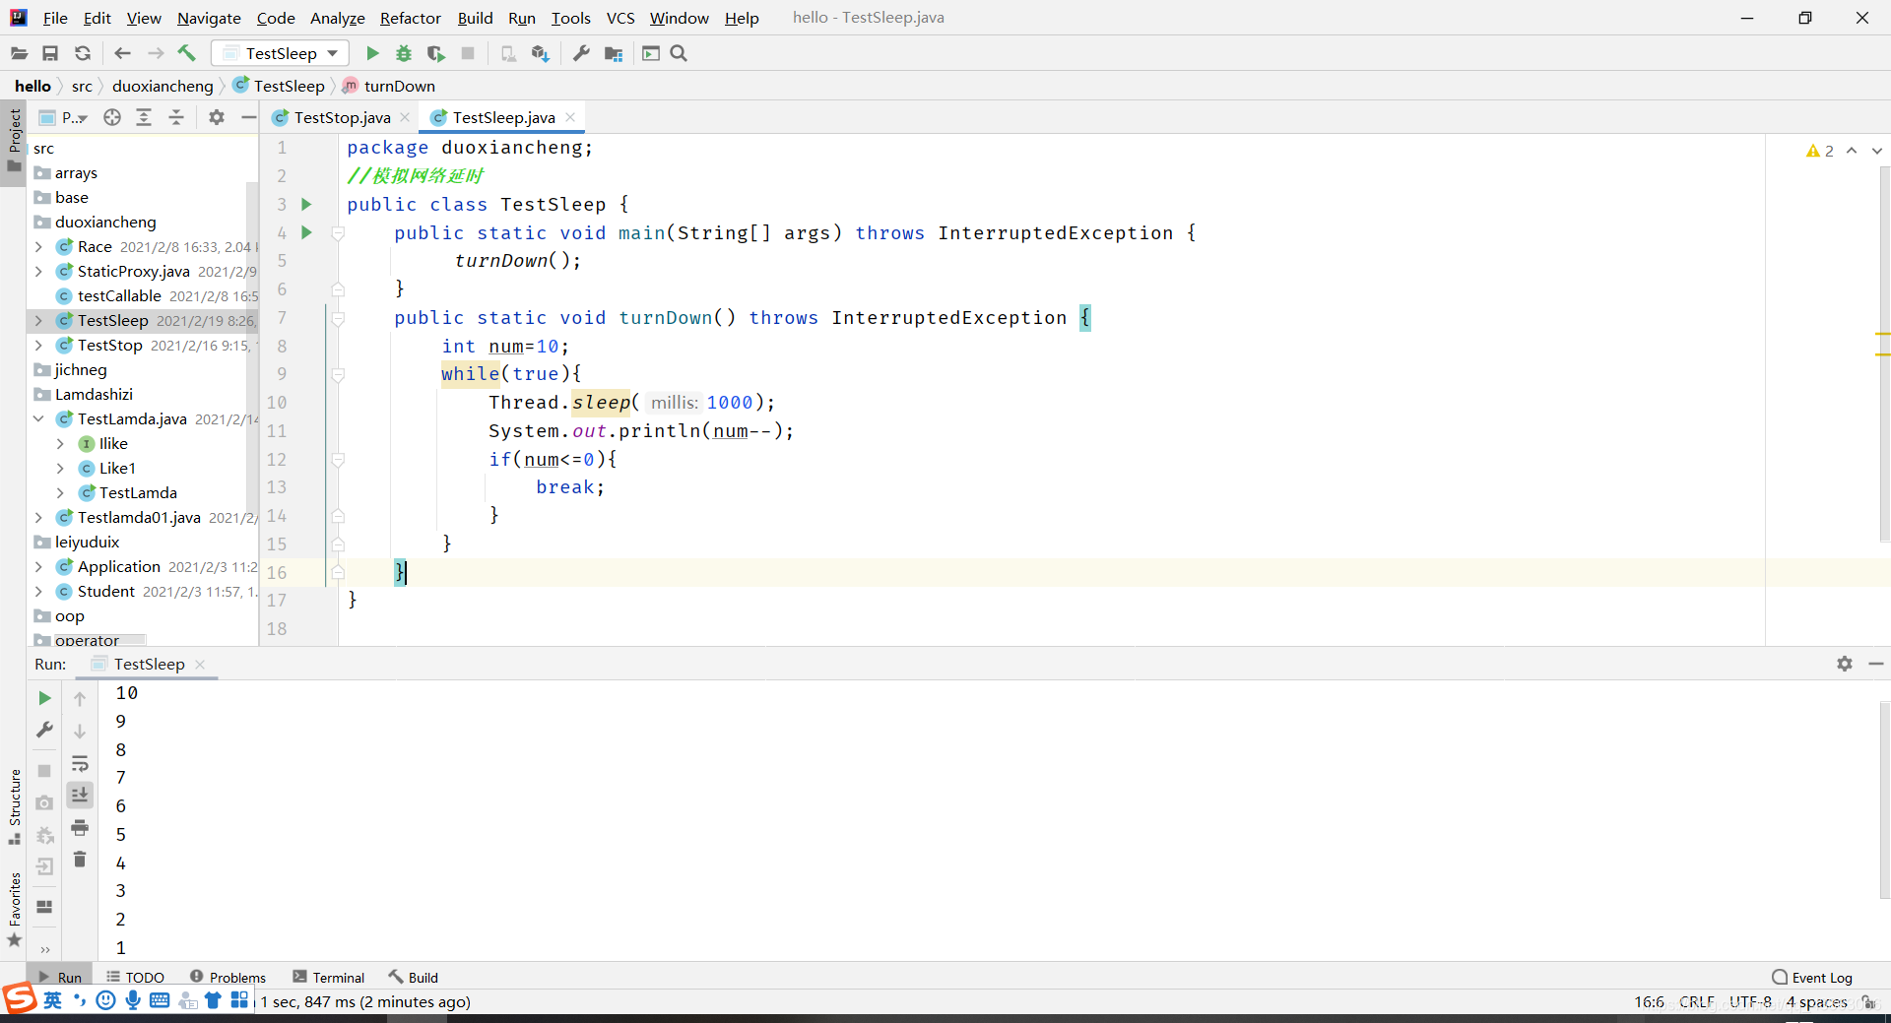Click the Open file toolbar icon
The width and height of the screenshot is (1891, 1023).
point(19,53)
